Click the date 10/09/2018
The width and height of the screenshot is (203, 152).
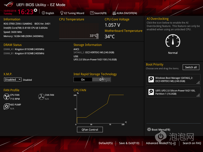[x=10, y=11]
